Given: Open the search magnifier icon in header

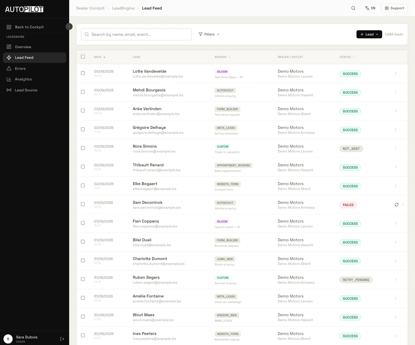Looking at the screenshot, I should point(353,8).
